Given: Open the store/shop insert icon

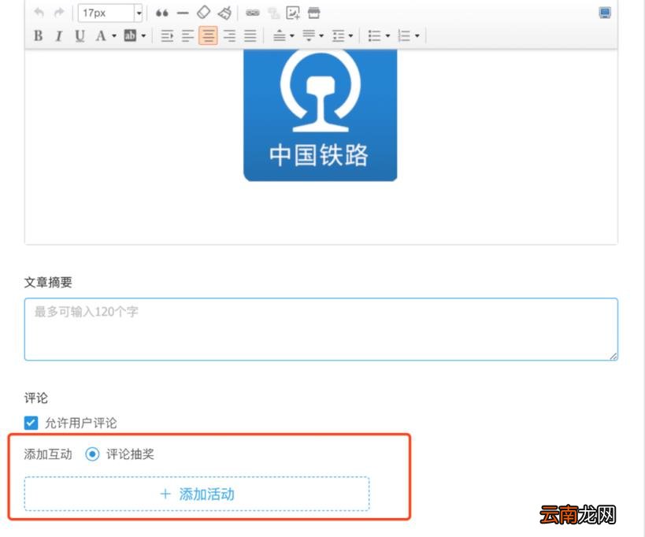Looking at the screenshot, I should pyautogui.click(x=314, y=13).
